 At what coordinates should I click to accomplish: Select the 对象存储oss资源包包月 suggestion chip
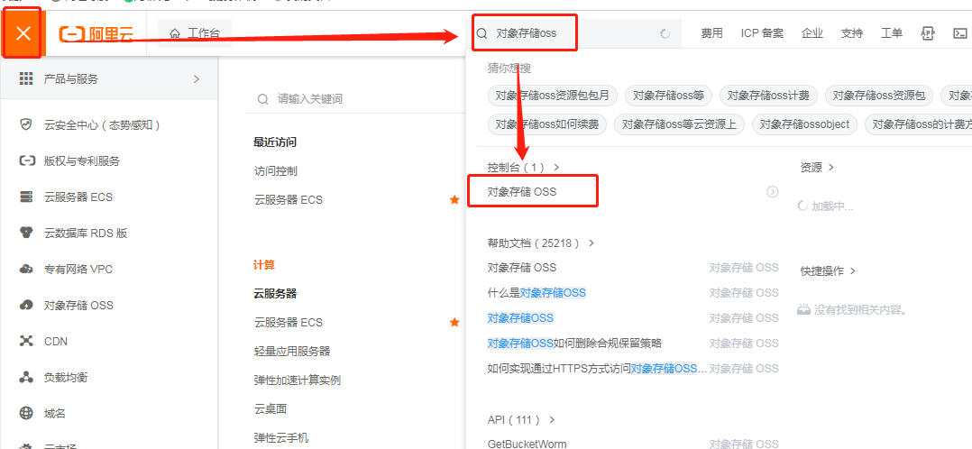click(553, 96)
